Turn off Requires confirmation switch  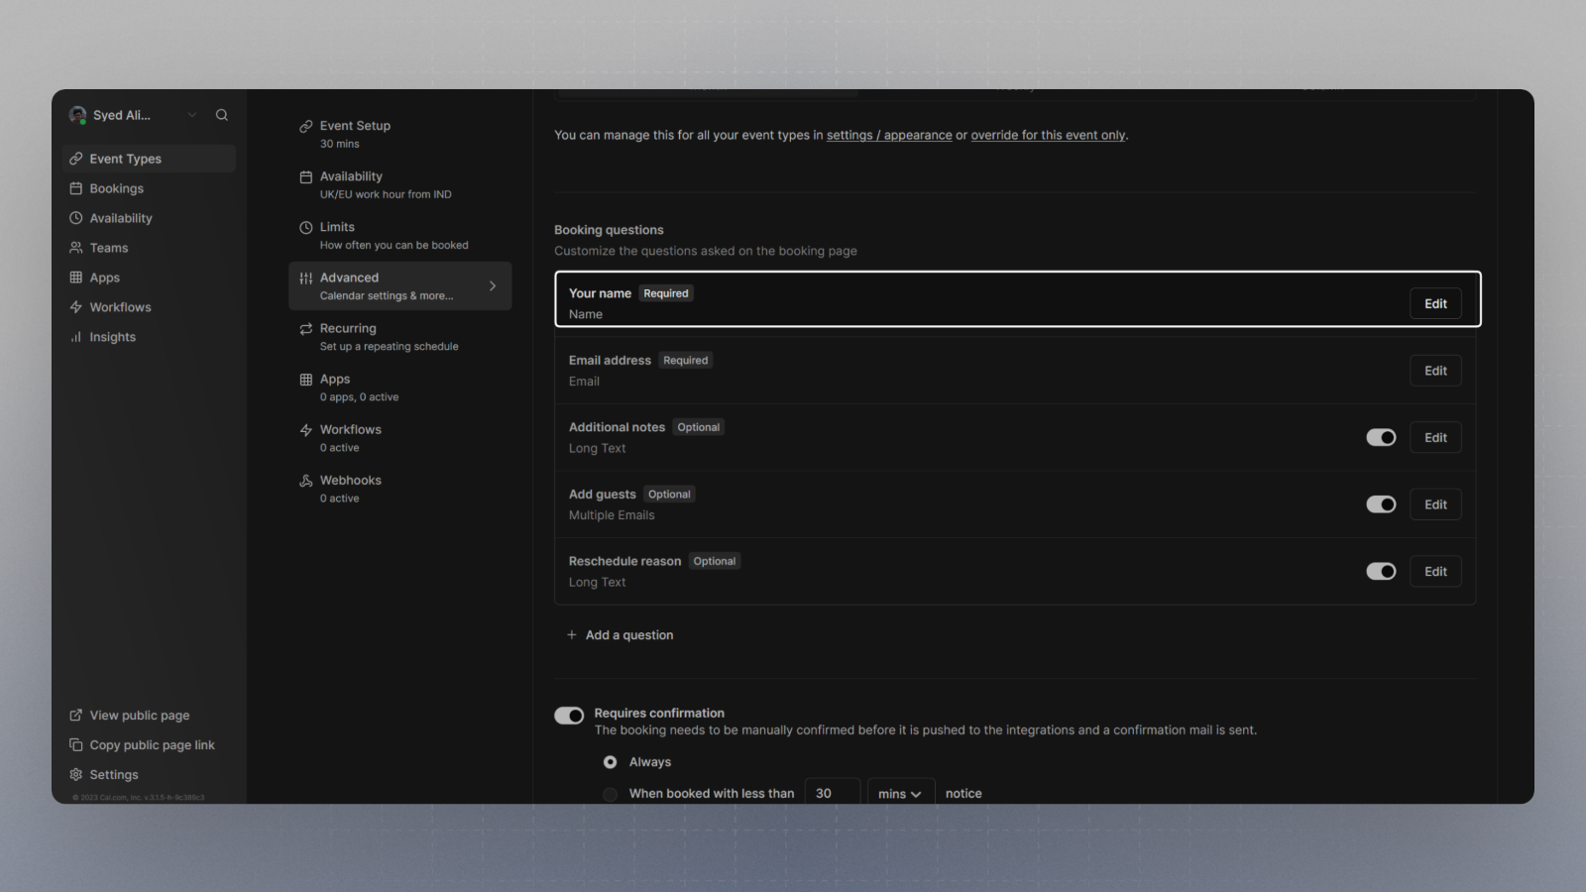(569, 716)
